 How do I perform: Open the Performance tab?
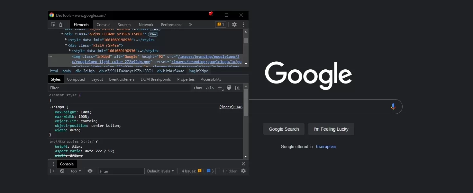coord(172,24)
